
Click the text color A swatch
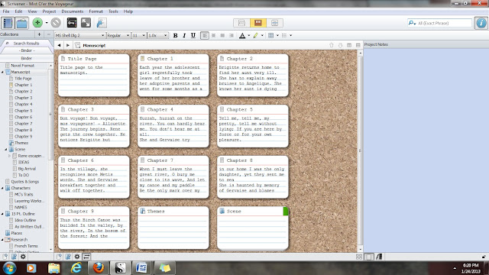242,36
